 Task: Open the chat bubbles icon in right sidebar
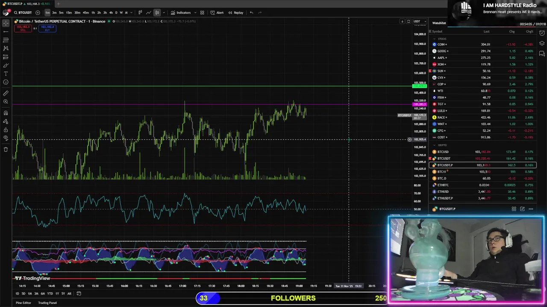542,54
